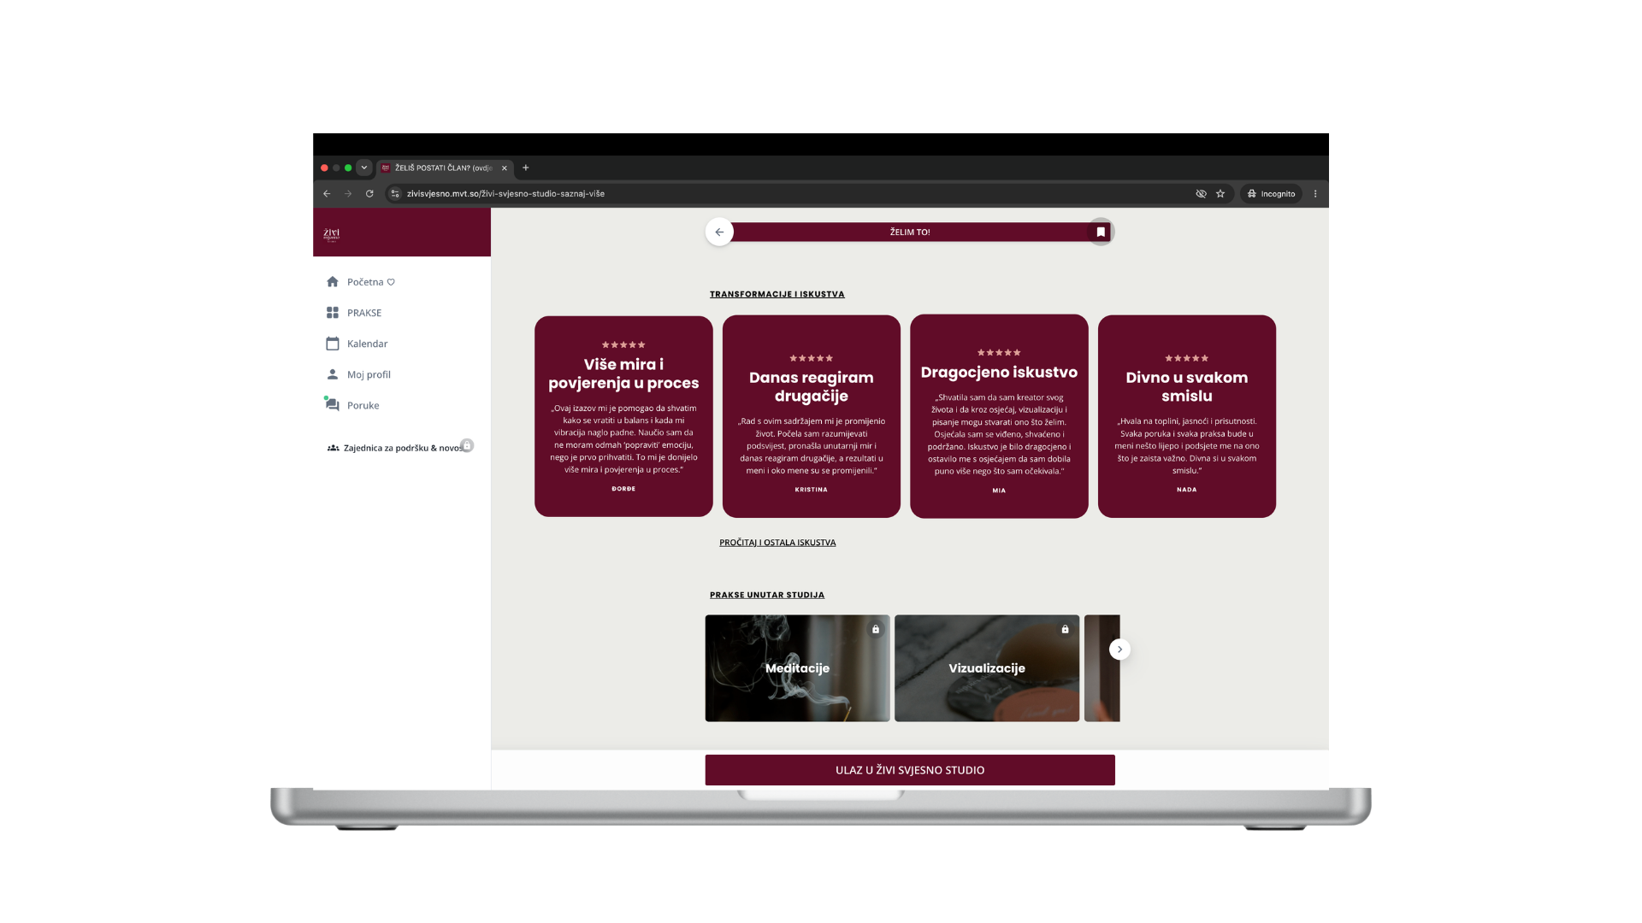Viewport: 1642px width, 923px height.
Task: Click the Poruke chat bubbles icon
Action: pyautogui.click(x=332, y=404)
